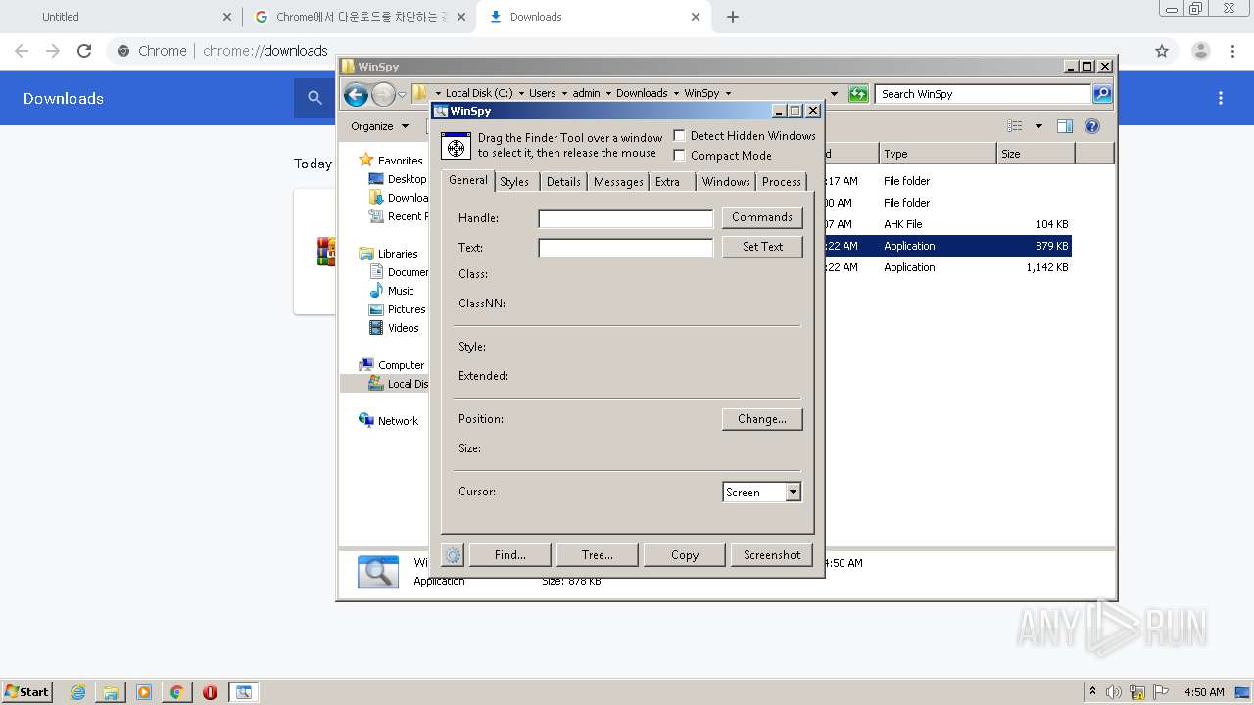Expand the Users breadcrumb arrow
The width and height of the screenshot is (1254, 705).
(564, 94)
